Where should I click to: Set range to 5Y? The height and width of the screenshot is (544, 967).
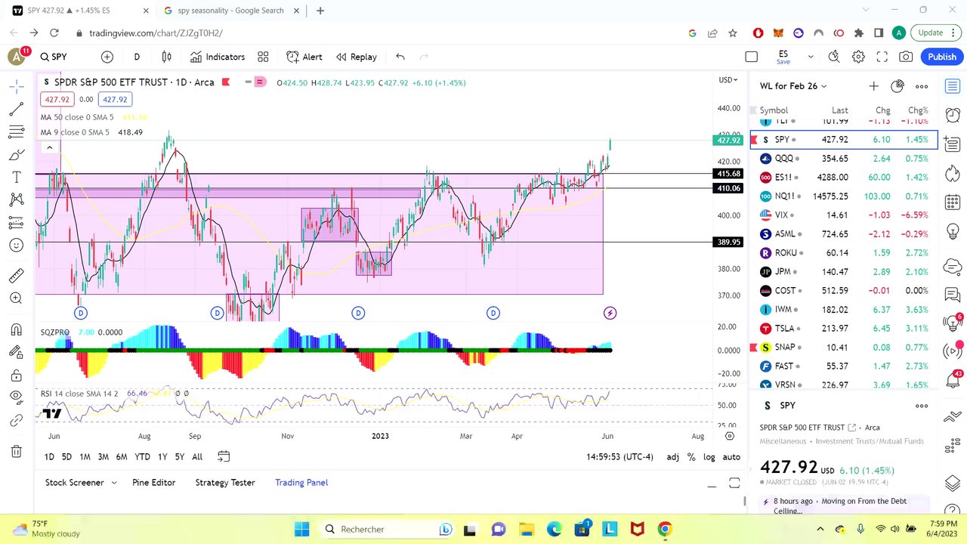point(179,456)
